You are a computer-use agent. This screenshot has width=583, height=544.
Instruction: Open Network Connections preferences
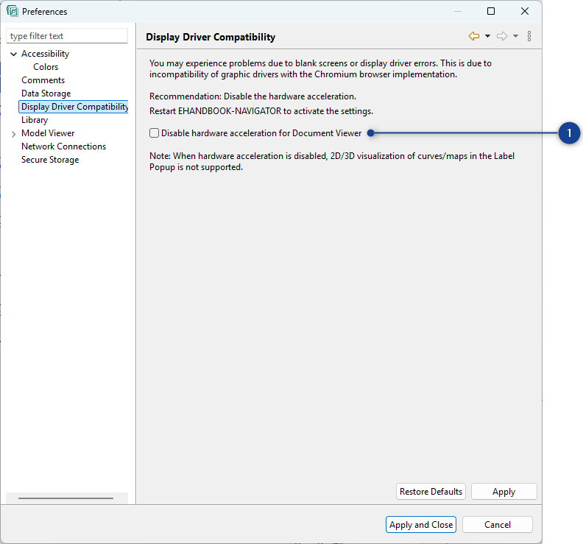[63, 146]
